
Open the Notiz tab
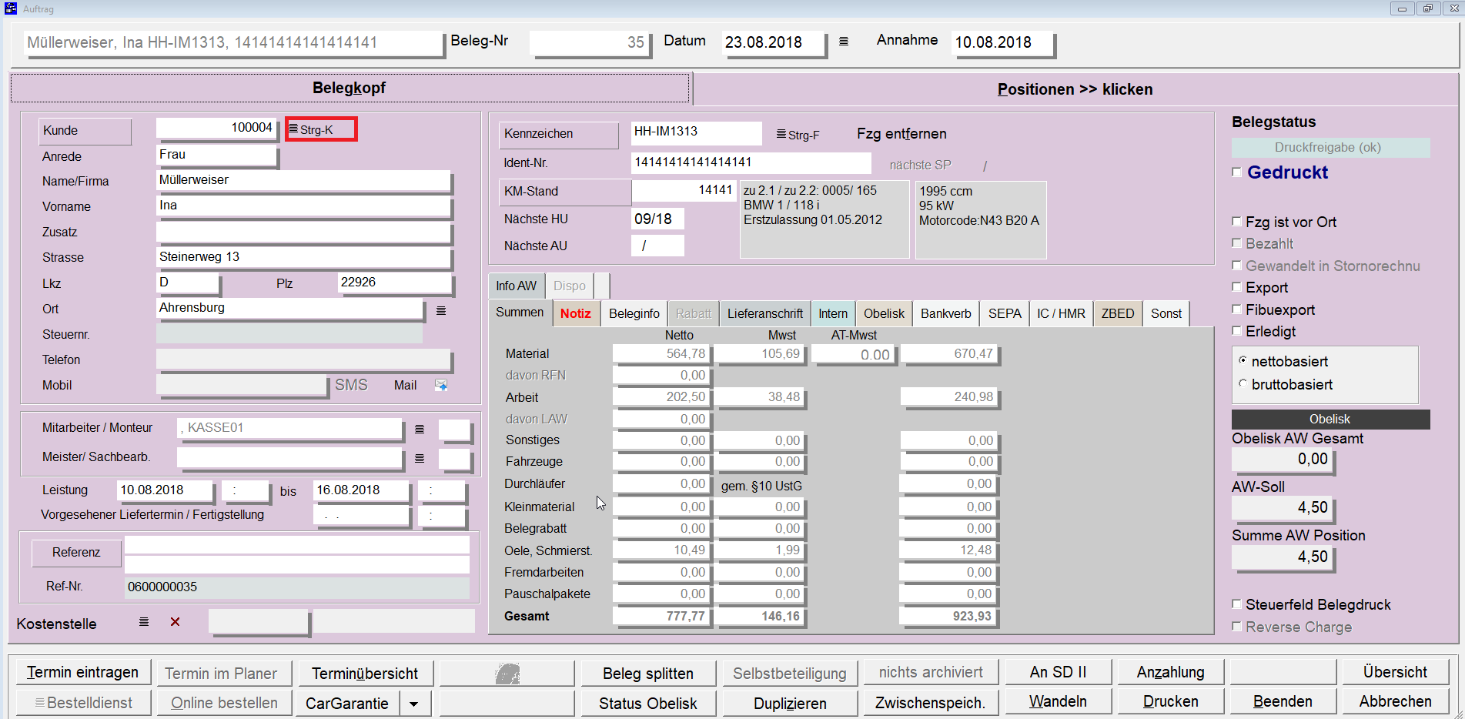click(x=575, y=313)
